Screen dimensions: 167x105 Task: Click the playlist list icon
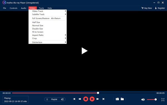coord(47,99)
